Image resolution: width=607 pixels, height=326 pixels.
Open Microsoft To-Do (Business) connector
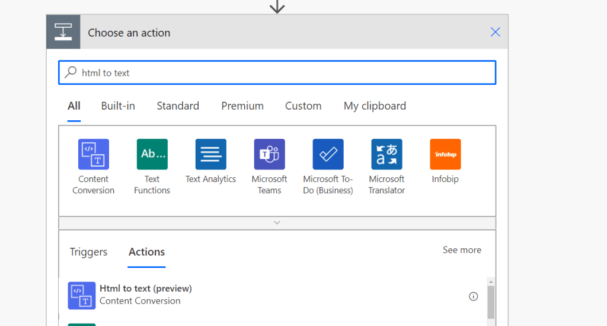328,154
